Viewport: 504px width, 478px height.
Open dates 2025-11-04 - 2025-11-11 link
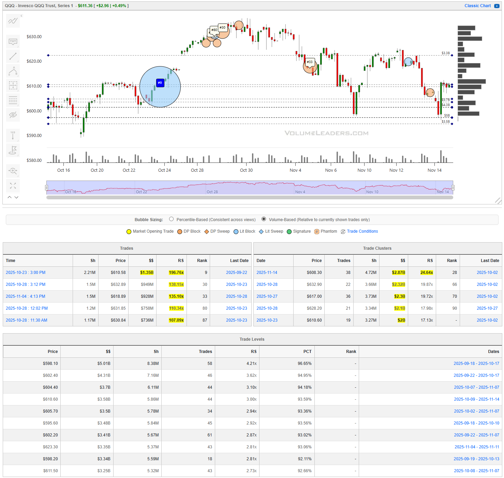point(477,447)
